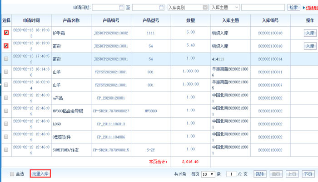Click the page number input field
318x182 pixels.
(x=232, y=174)
